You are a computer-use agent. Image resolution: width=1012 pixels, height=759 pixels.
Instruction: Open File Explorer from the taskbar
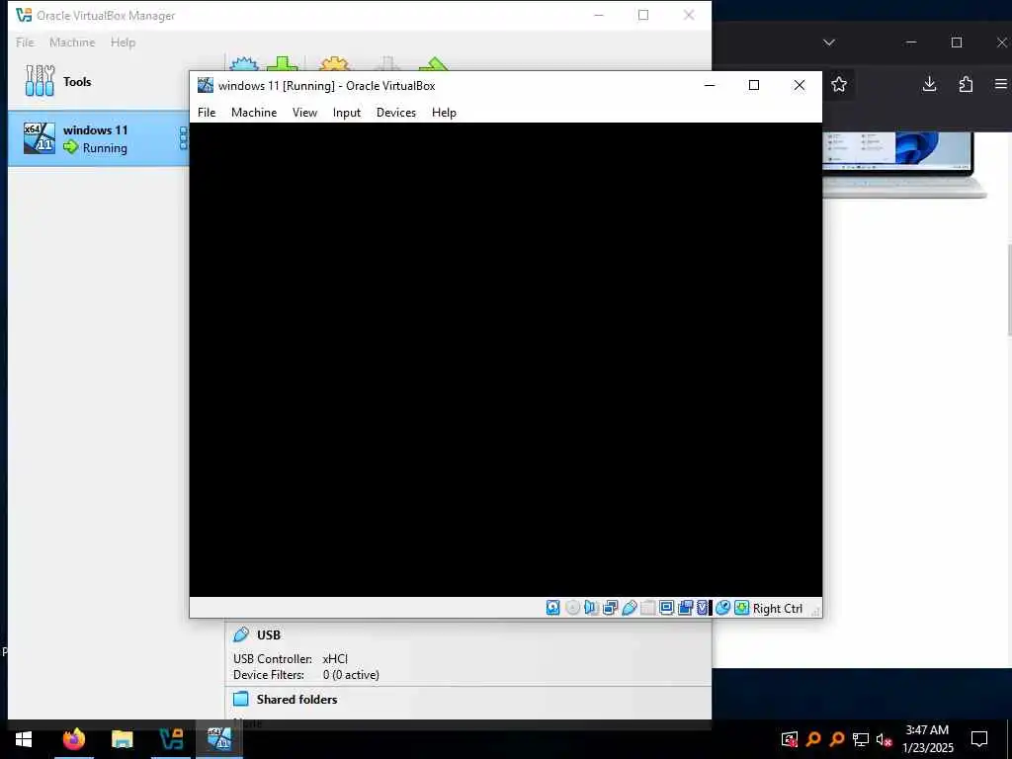(x=122, y=739)
